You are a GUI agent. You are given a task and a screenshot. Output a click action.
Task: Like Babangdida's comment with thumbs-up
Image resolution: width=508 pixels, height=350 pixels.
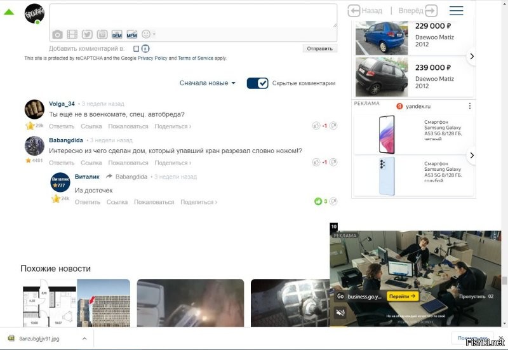(x=316, y=163)
